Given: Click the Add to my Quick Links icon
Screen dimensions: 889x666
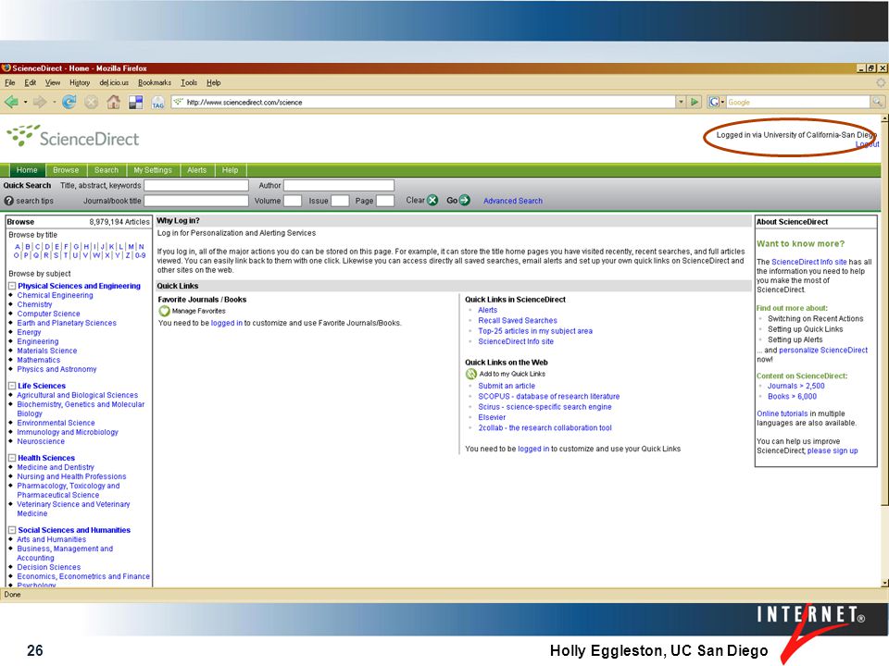Looking at the screenshot, I should tap(471, 375).
